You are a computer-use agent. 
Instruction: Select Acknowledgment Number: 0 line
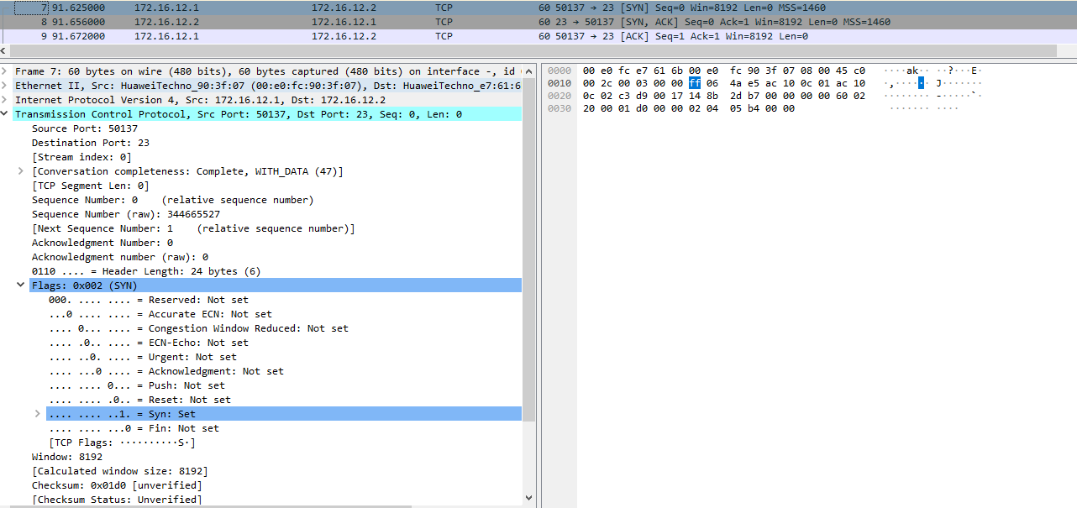click(x=102, y=243)
